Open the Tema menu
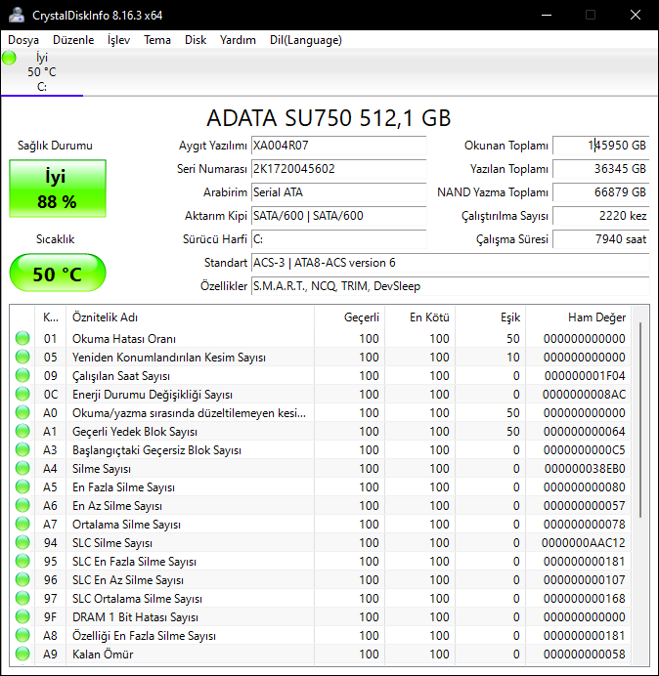659x676 pixels. coord(157,40)
